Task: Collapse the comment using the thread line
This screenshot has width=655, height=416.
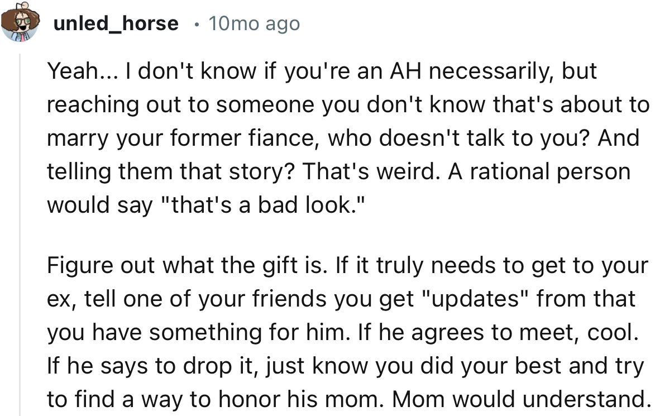Action: click(20, 235)
